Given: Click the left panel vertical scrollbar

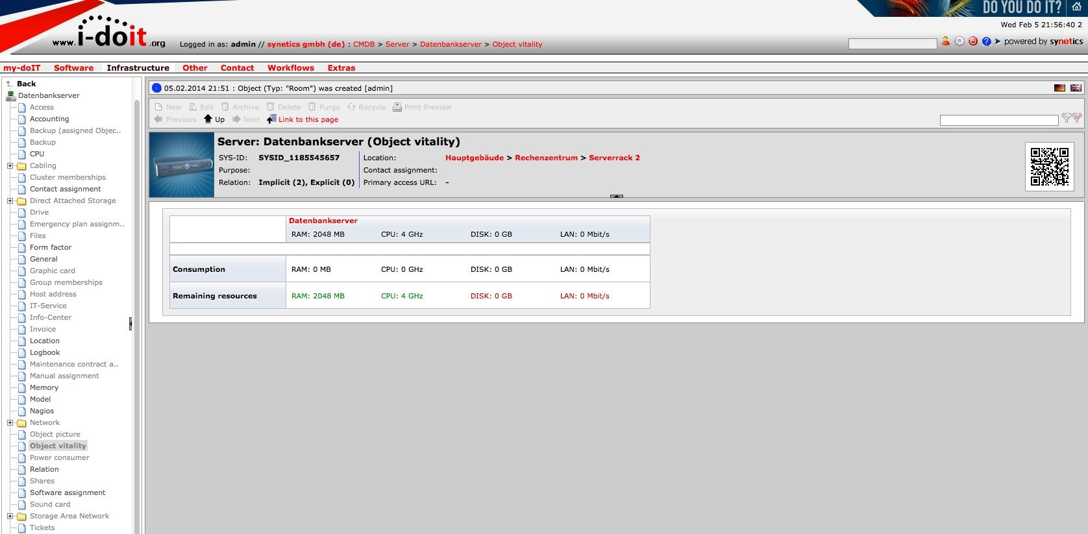Looking at the screenshot, I should click(x=137, y=316).
